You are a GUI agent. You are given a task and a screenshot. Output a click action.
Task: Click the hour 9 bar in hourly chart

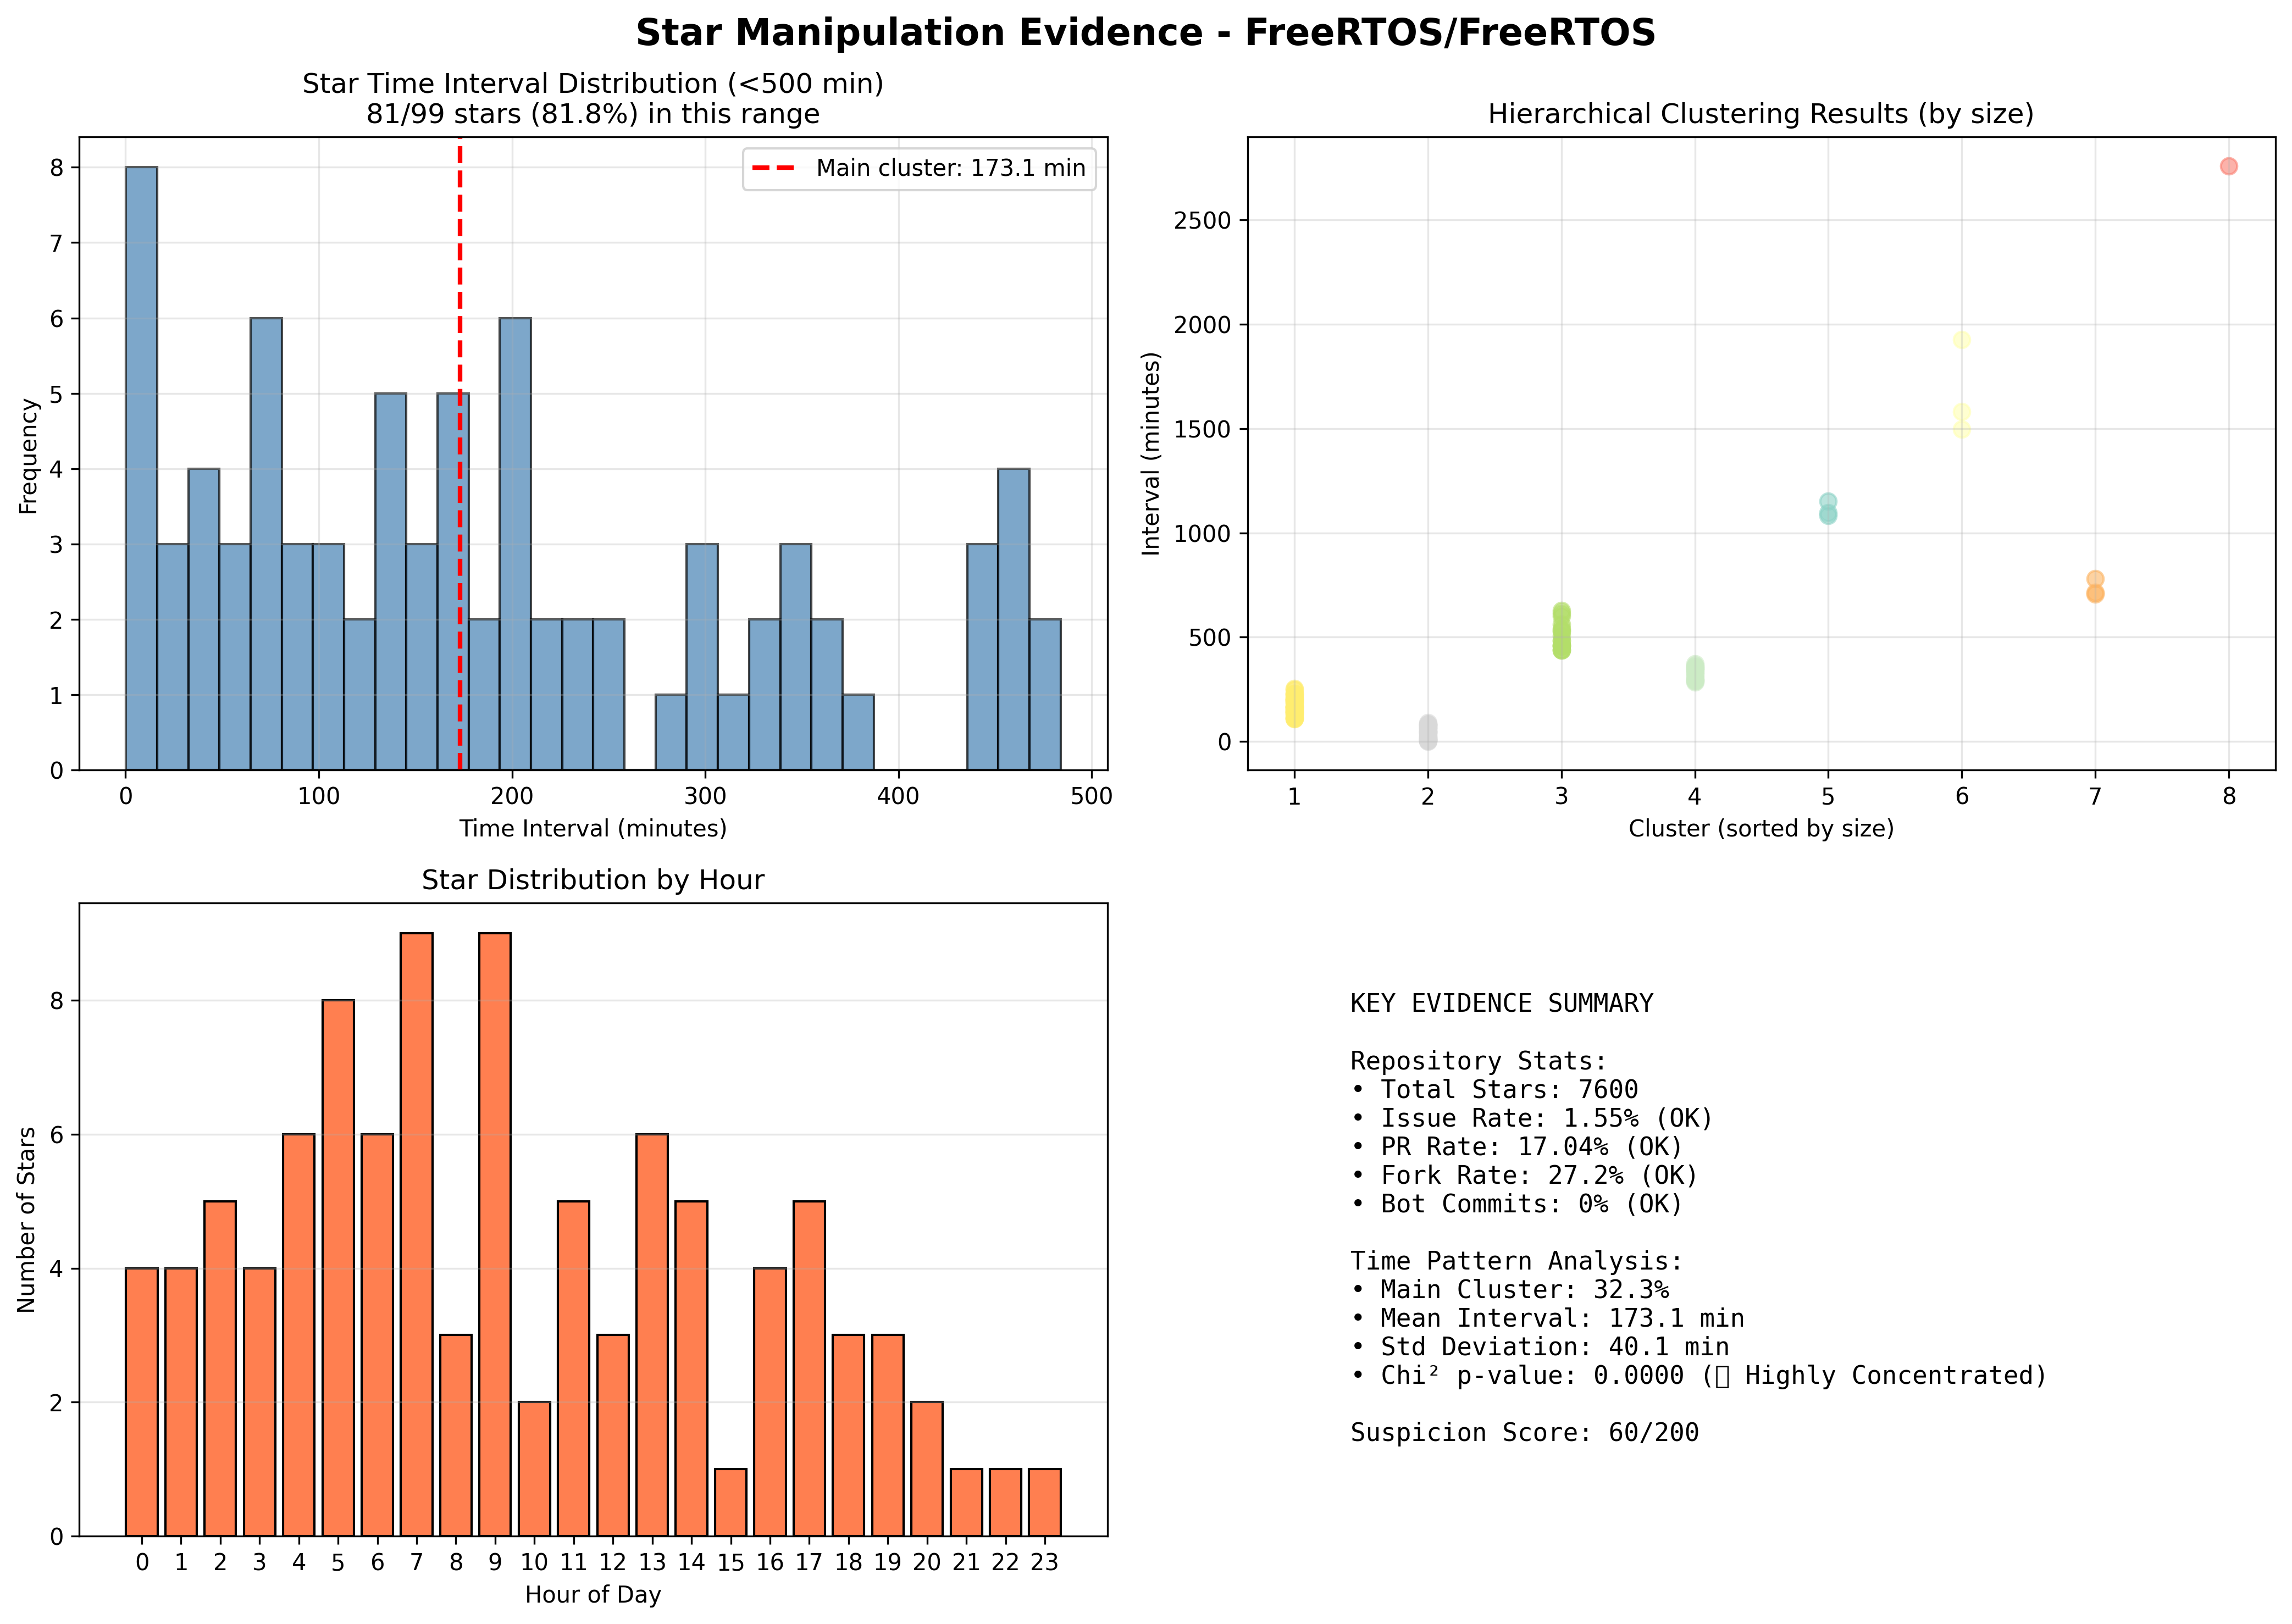(495, 1234)
